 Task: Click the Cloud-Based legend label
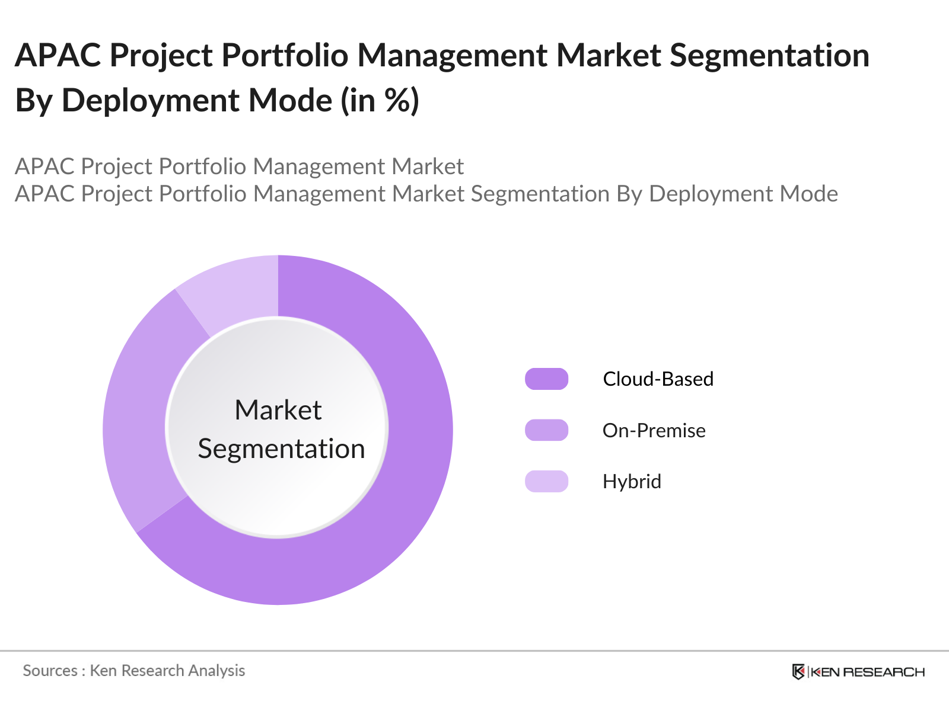point(658,379)
